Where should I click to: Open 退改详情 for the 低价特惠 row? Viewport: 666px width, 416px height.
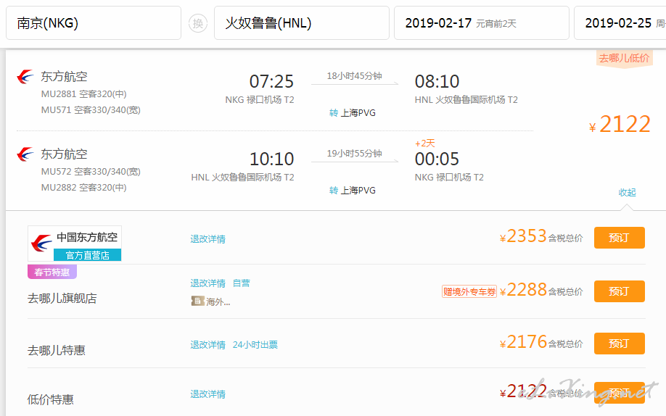coord(207,394)
